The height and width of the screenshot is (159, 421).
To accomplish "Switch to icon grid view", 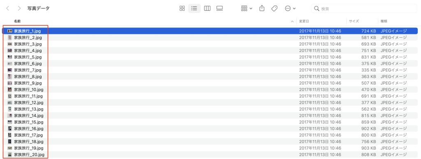I will (x=182, y=8).
